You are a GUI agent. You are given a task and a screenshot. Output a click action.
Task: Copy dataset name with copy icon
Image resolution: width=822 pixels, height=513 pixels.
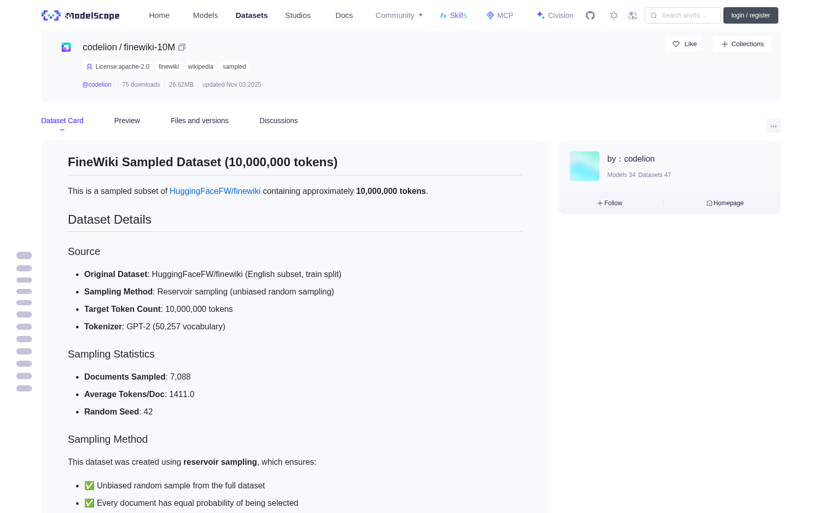182,47
